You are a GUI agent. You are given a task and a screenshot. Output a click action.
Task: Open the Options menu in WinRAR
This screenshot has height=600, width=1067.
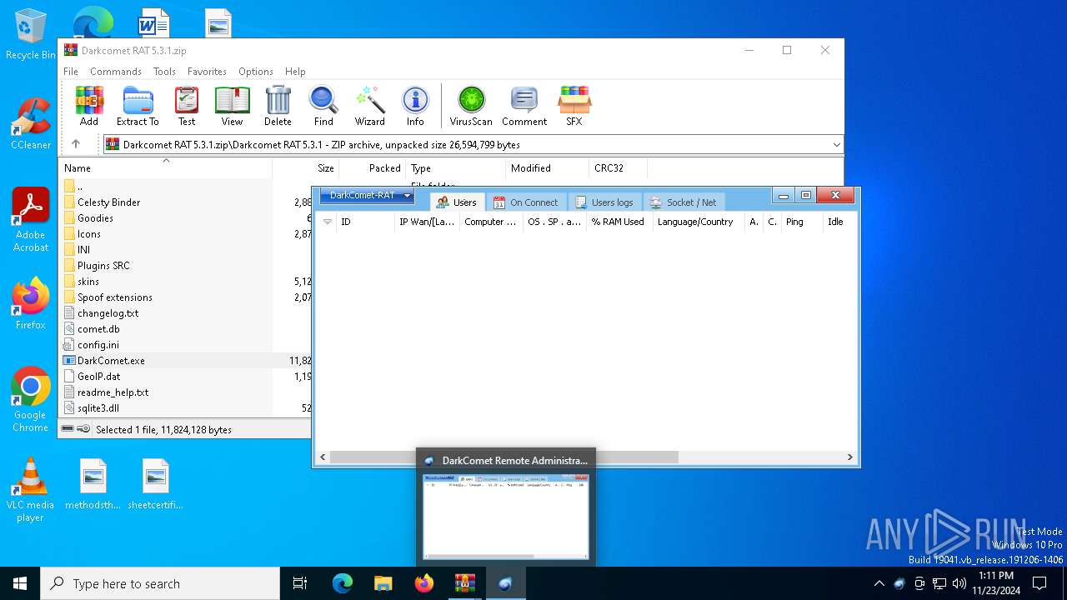click(256, 72)
